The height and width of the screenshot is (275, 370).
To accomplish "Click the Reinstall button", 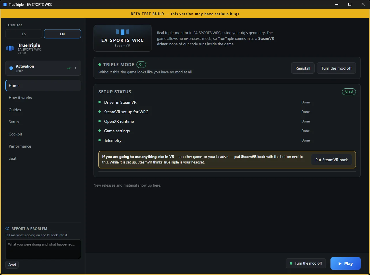I will pos(303,68).
